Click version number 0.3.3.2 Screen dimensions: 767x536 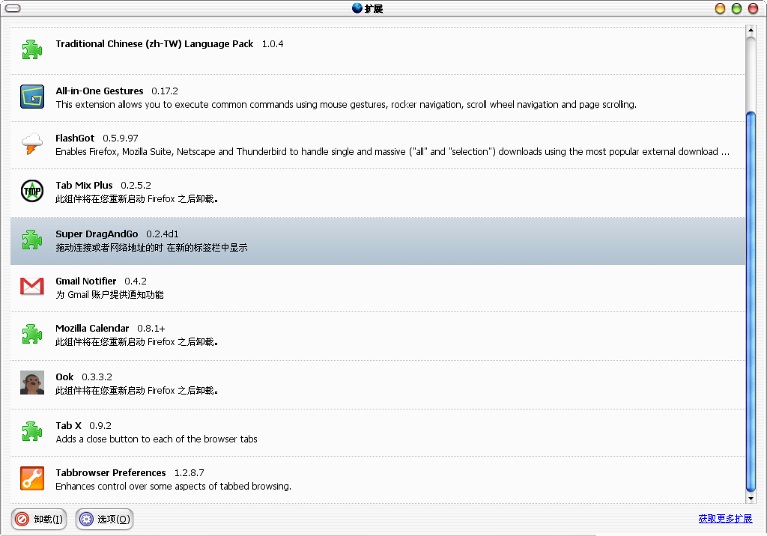(97, 377)
